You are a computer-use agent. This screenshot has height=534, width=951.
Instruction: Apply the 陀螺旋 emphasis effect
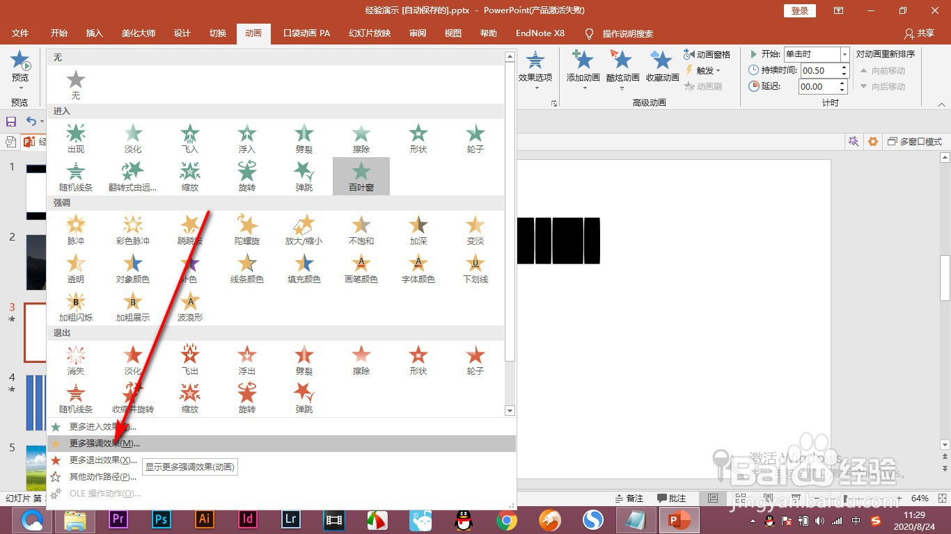point(247,229)
